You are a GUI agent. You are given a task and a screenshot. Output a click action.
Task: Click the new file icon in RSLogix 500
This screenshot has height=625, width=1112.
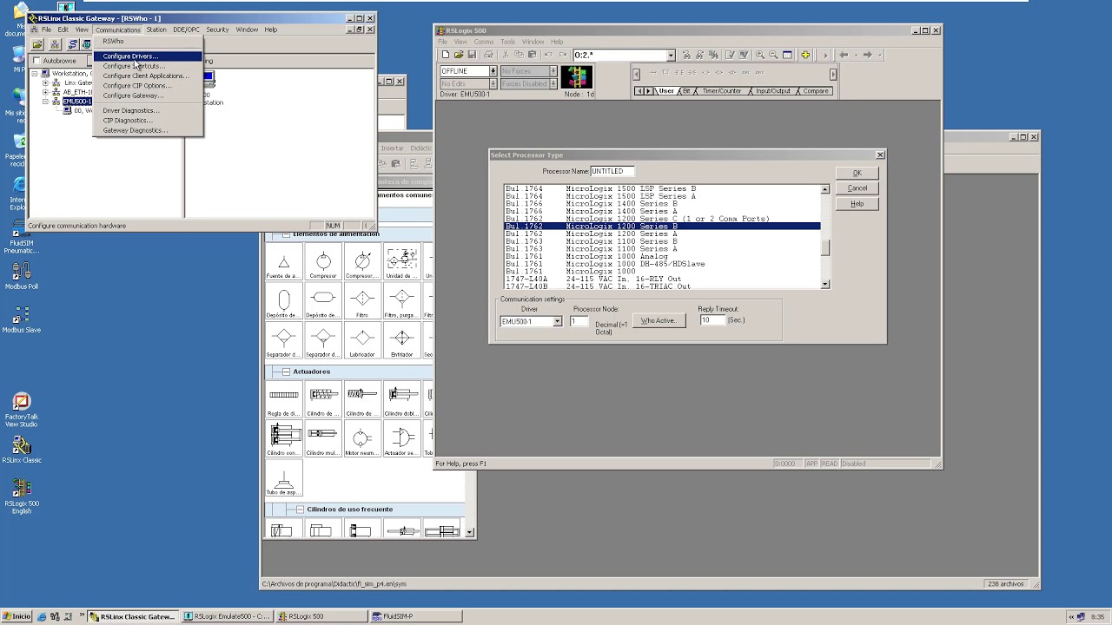(x=446, y=55)
